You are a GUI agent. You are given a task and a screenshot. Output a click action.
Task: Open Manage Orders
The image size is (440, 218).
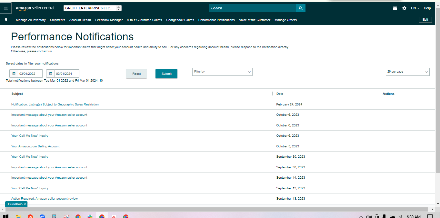click(x=285, y=20)
